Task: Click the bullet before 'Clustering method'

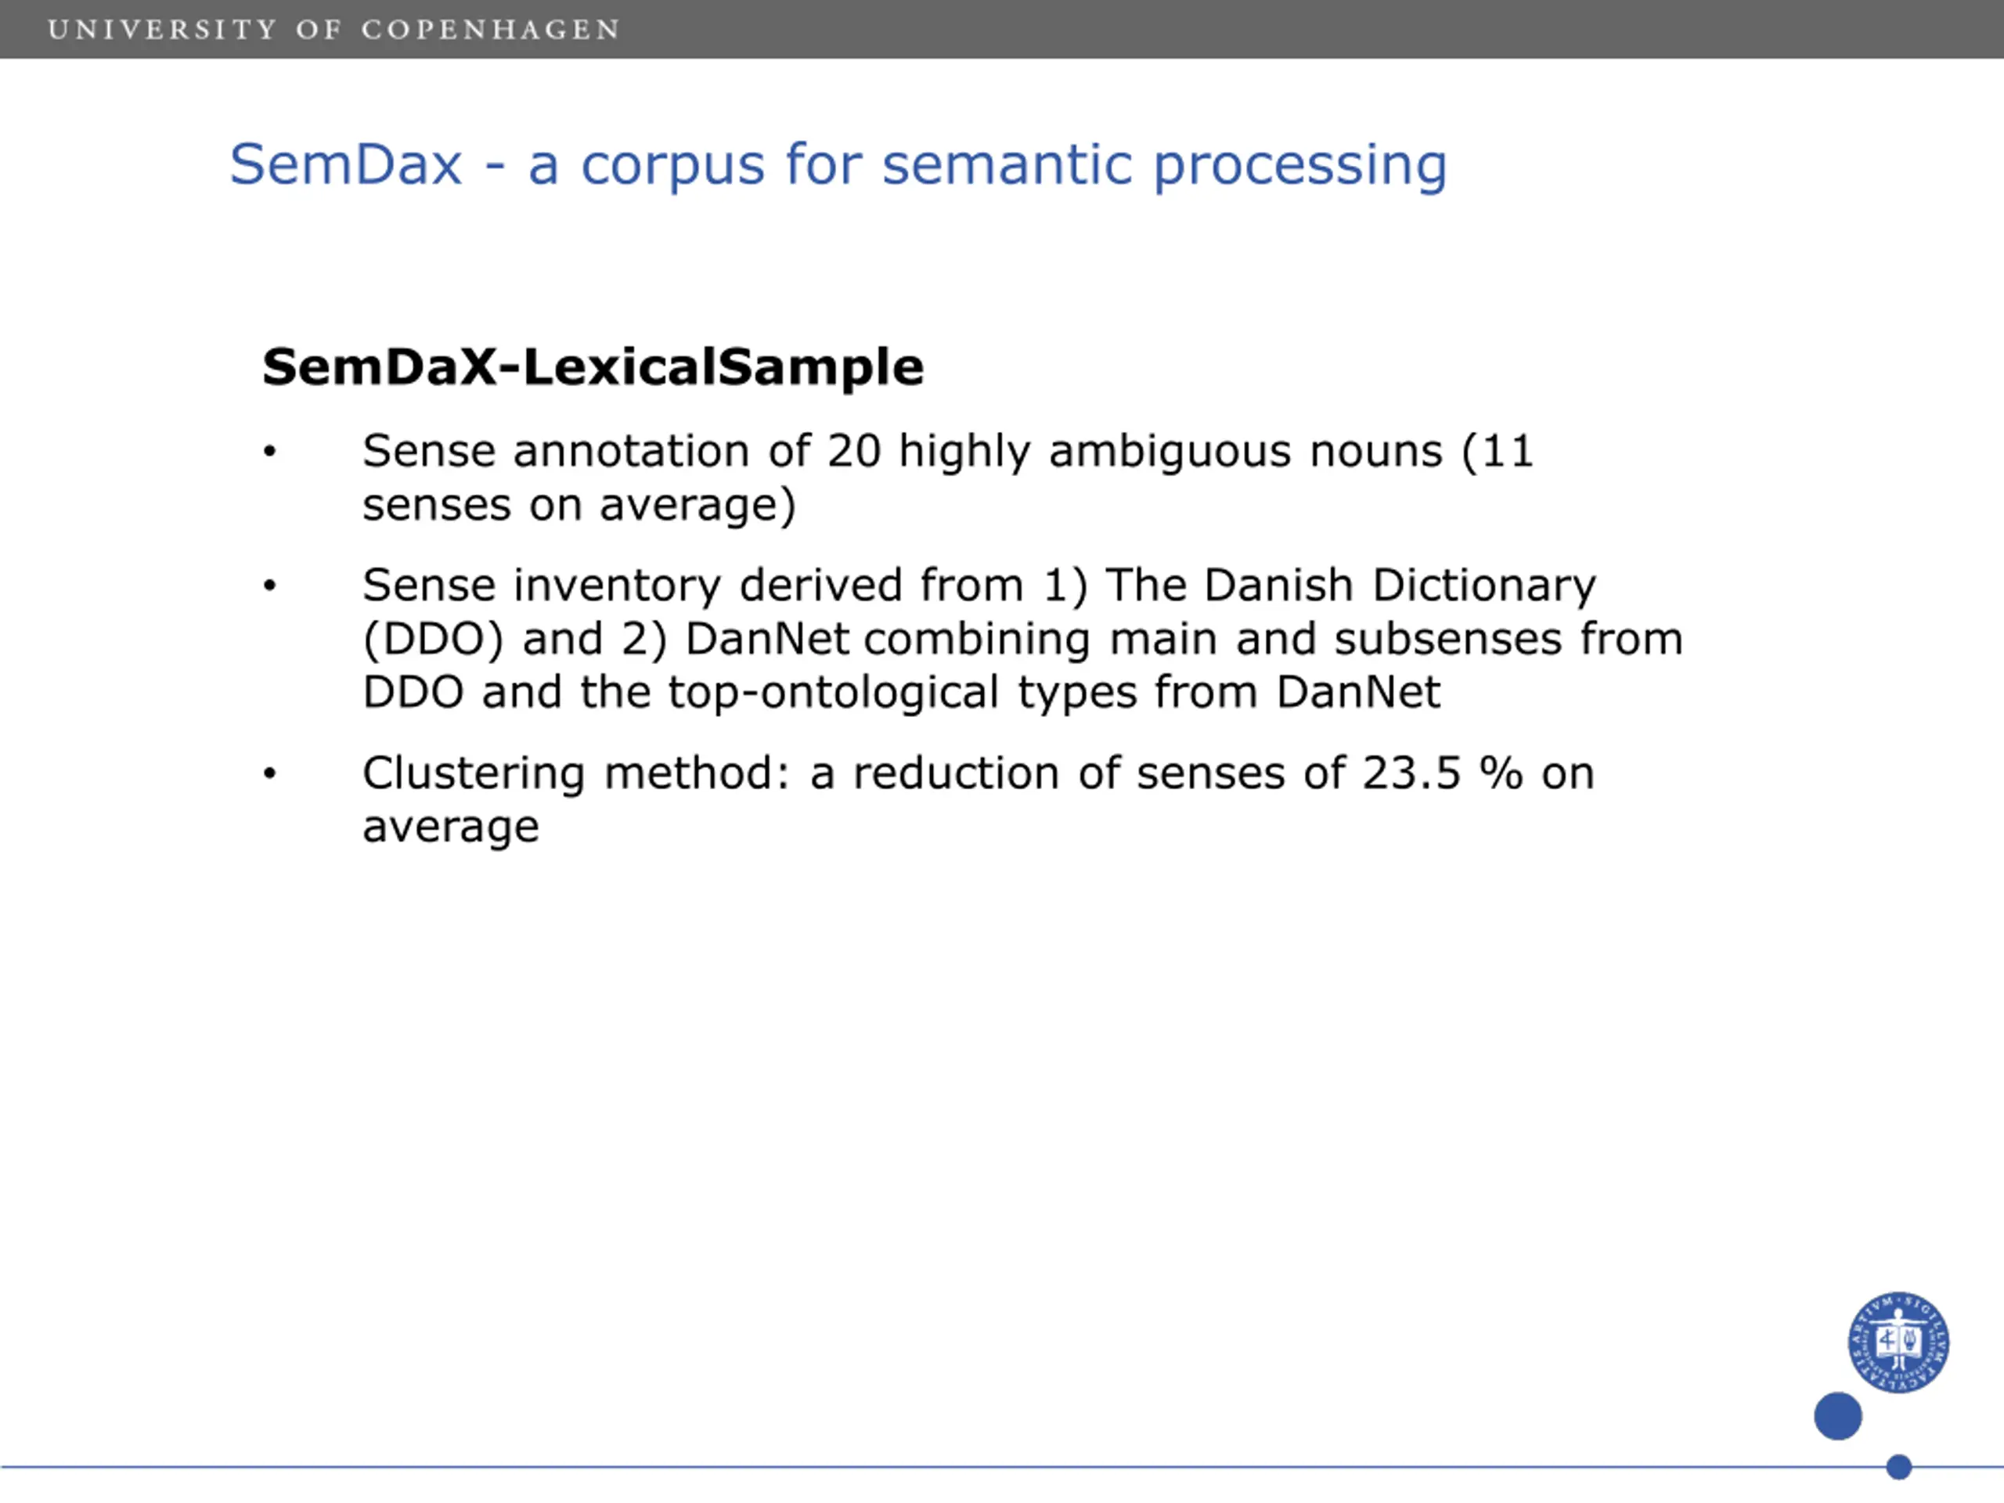Action: (x=269, y=773)
